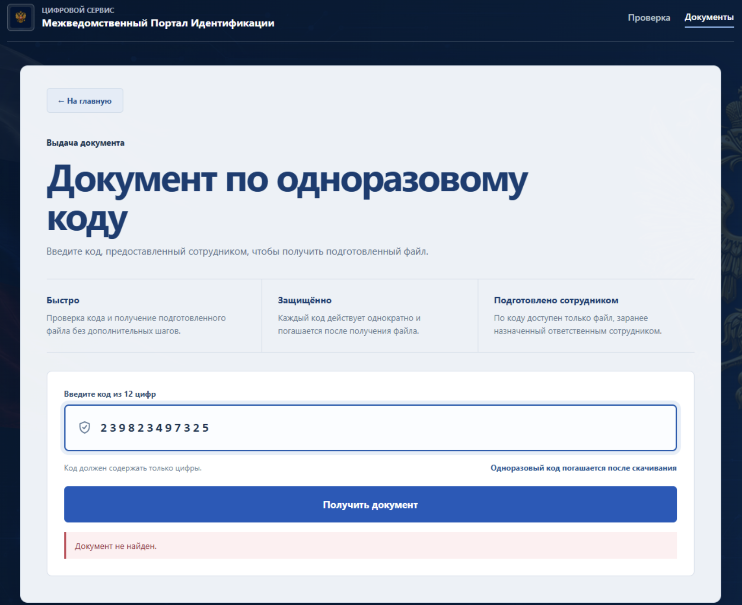
Task: Click the Получить документ button
Action: [x=370, y=504]
